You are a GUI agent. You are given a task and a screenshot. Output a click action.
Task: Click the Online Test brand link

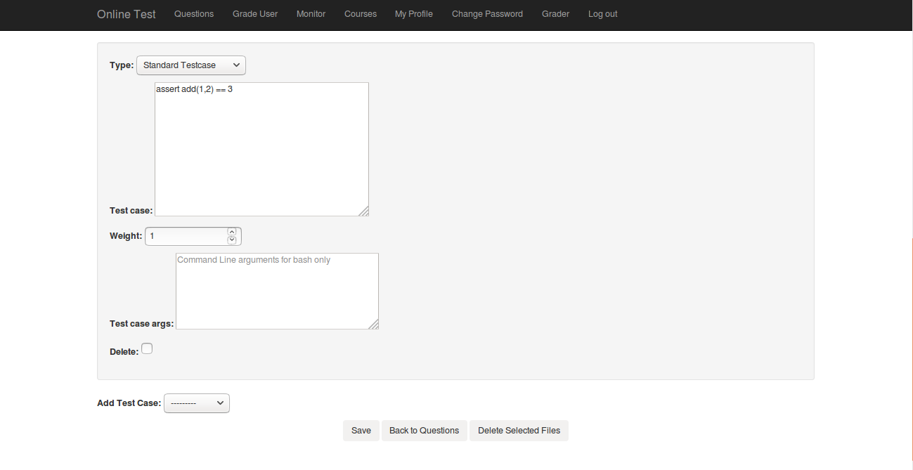[127, 14]
